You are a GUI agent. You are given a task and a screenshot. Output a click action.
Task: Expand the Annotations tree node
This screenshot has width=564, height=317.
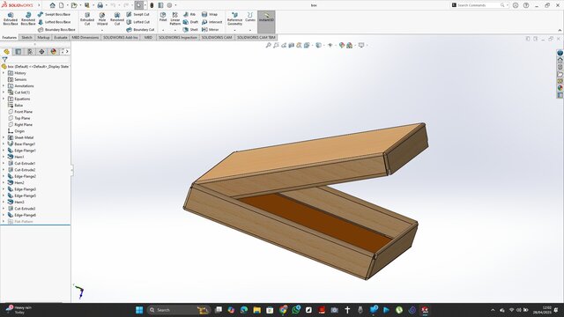pos(4,86)
